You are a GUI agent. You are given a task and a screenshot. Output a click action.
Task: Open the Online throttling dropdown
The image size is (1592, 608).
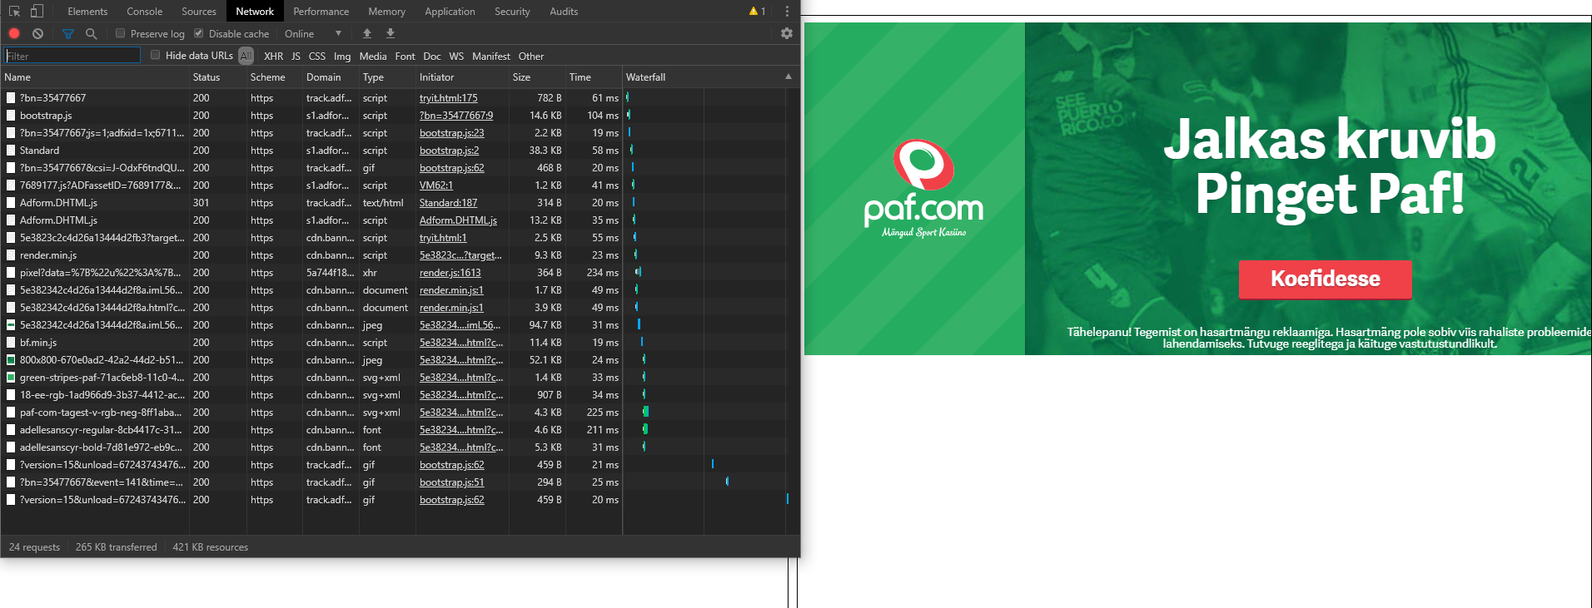pyautogui.click(x=313, y=33)
